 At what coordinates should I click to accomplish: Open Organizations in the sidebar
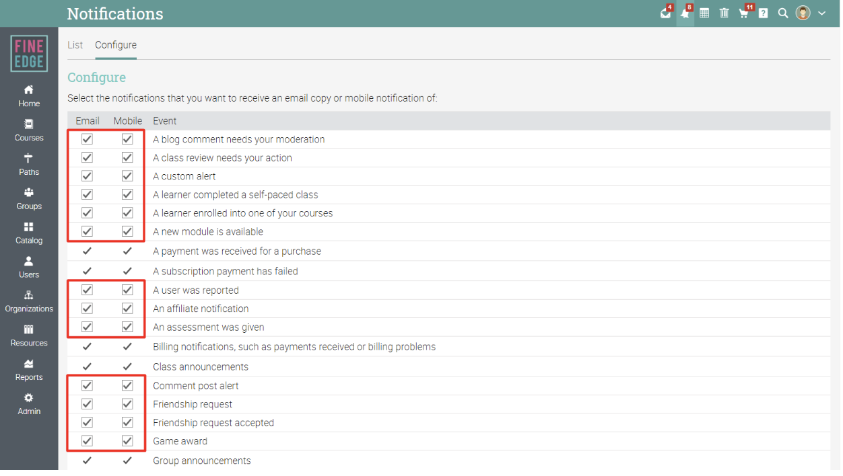(29, 302)
